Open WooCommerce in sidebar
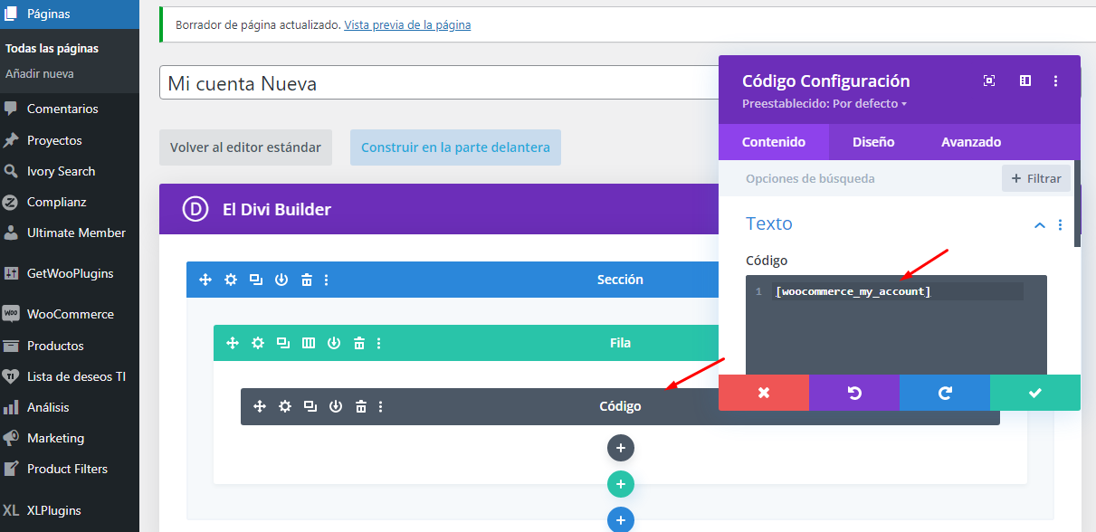This screenshot has height=532, width=1096. click(70, 314)
